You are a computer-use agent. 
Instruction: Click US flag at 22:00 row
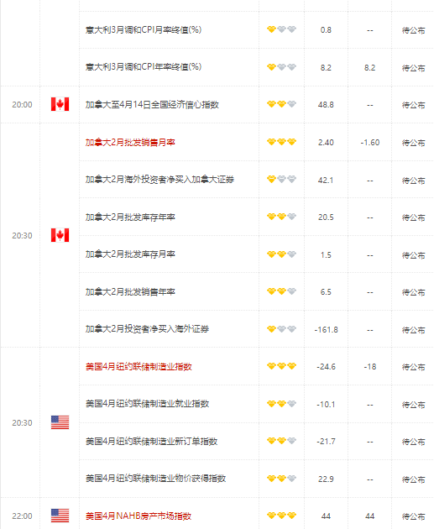pyautogui.click(x=60, y=516)
